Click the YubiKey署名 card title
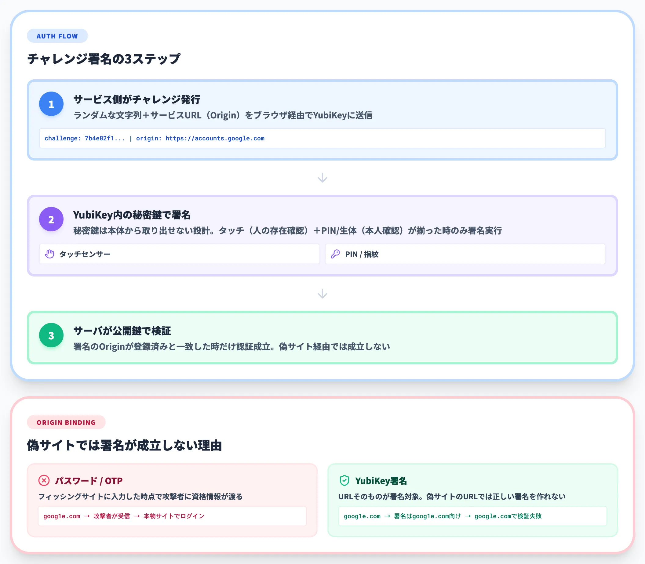This screenshot has width=645, height=564. [x=381, y=481]
